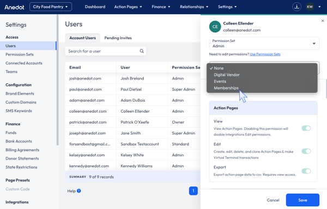
Task: Choose Digital Vendor option
Action: (262, 75)
